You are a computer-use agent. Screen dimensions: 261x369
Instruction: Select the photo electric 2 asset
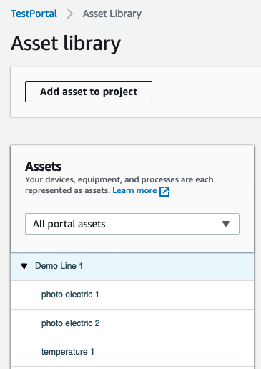click(x=132, y=324)
